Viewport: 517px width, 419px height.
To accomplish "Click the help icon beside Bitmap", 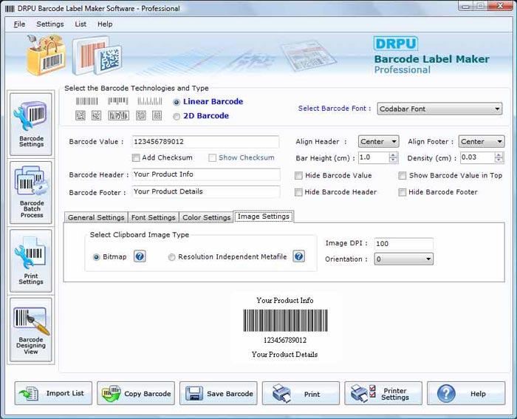I will point(140,256).
